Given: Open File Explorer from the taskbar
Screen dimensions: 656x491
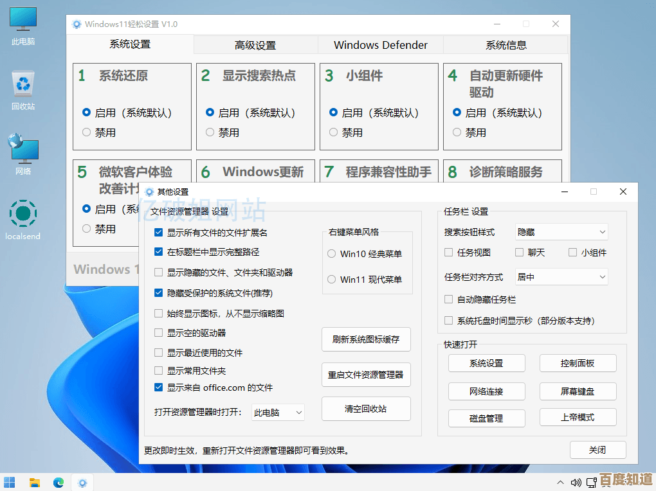Looking at the screenshot, I should click(x=34, y=482).
